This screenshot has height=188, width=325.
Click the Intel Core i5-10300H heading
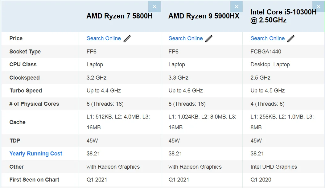tap(283, 16)
